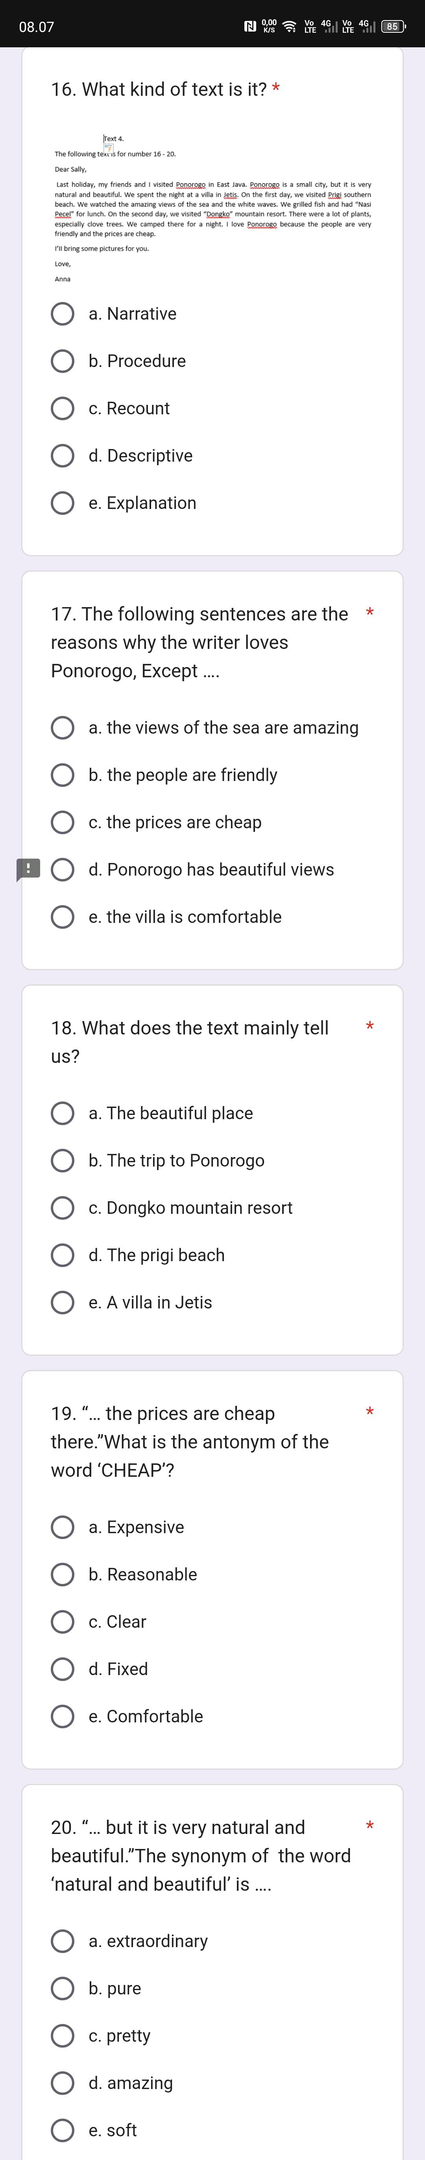Pick 'a. extraordinary' option

click(x=63, y=1940)
